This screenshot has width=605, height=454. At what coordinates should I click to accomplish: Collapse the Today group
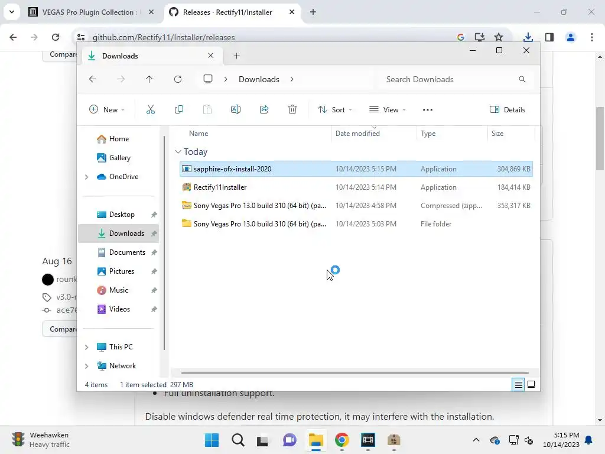[x=178, y=152]
